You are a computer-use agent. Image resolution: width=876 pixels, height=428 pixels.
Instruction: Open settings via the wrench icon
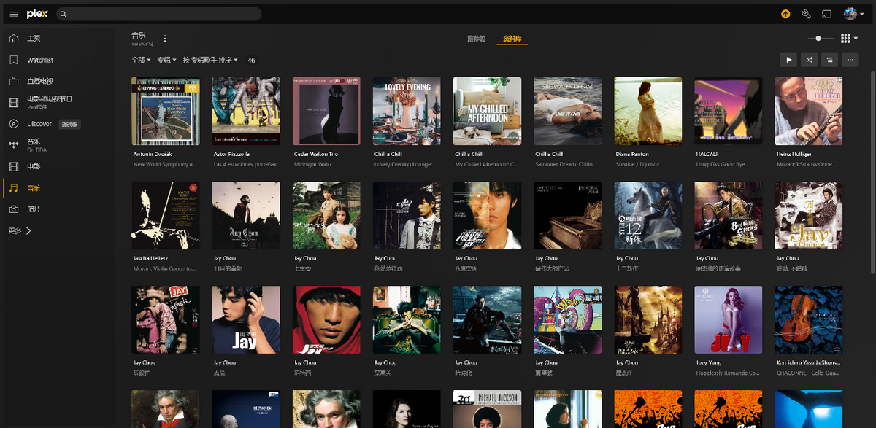coord(806,14)
